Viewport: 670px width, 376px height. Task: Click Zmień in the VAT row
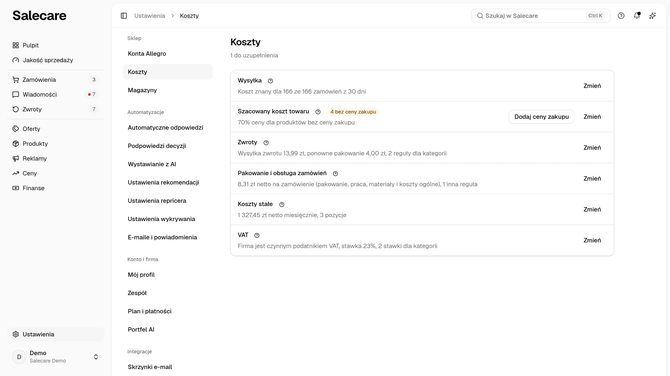click(x=592, y=240)
